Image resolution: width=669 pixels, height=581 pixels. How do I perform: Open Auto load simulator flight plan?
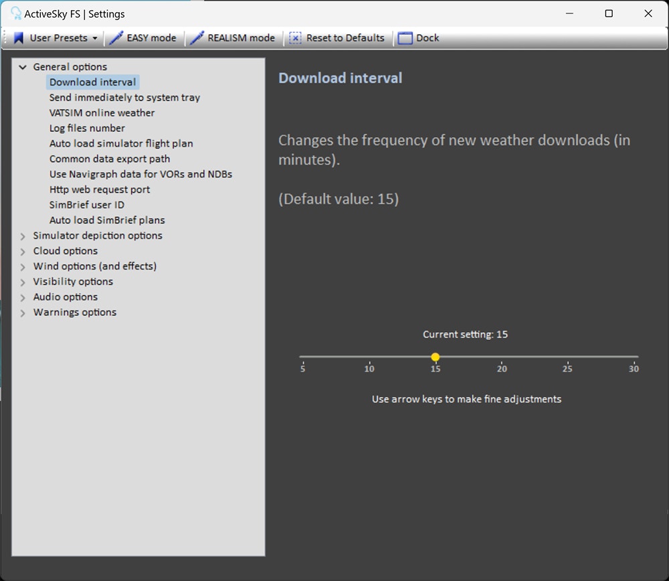[x=121, y=144]
